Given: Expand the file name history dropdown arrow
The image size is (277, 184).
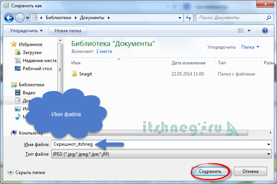Looking at the screenshot, I should click(269, 145).
